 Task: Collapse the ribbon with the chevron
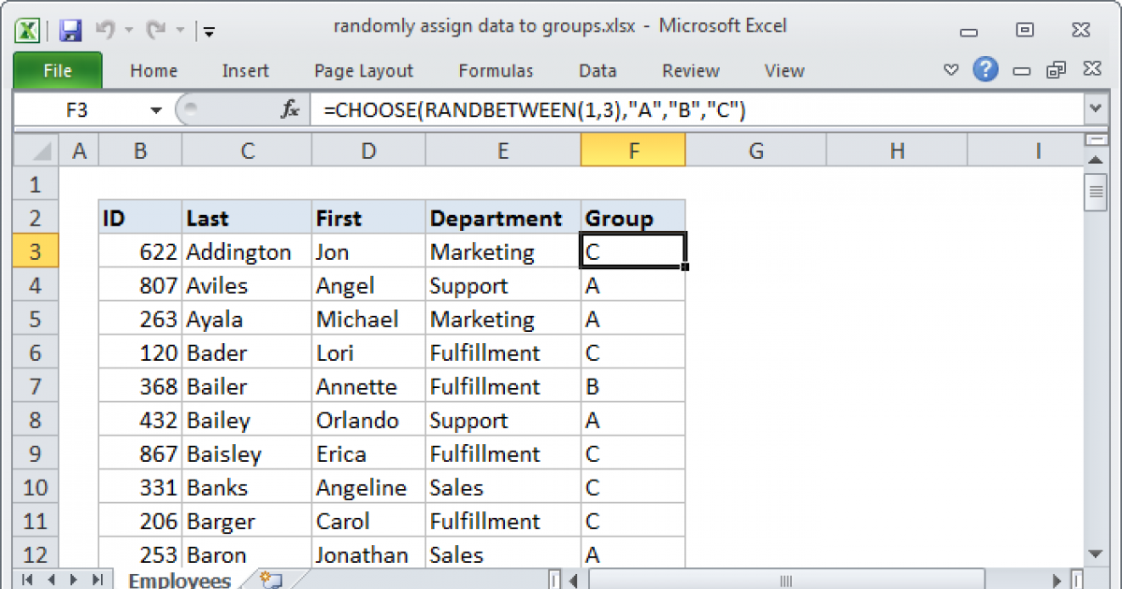tap(951, 69)
